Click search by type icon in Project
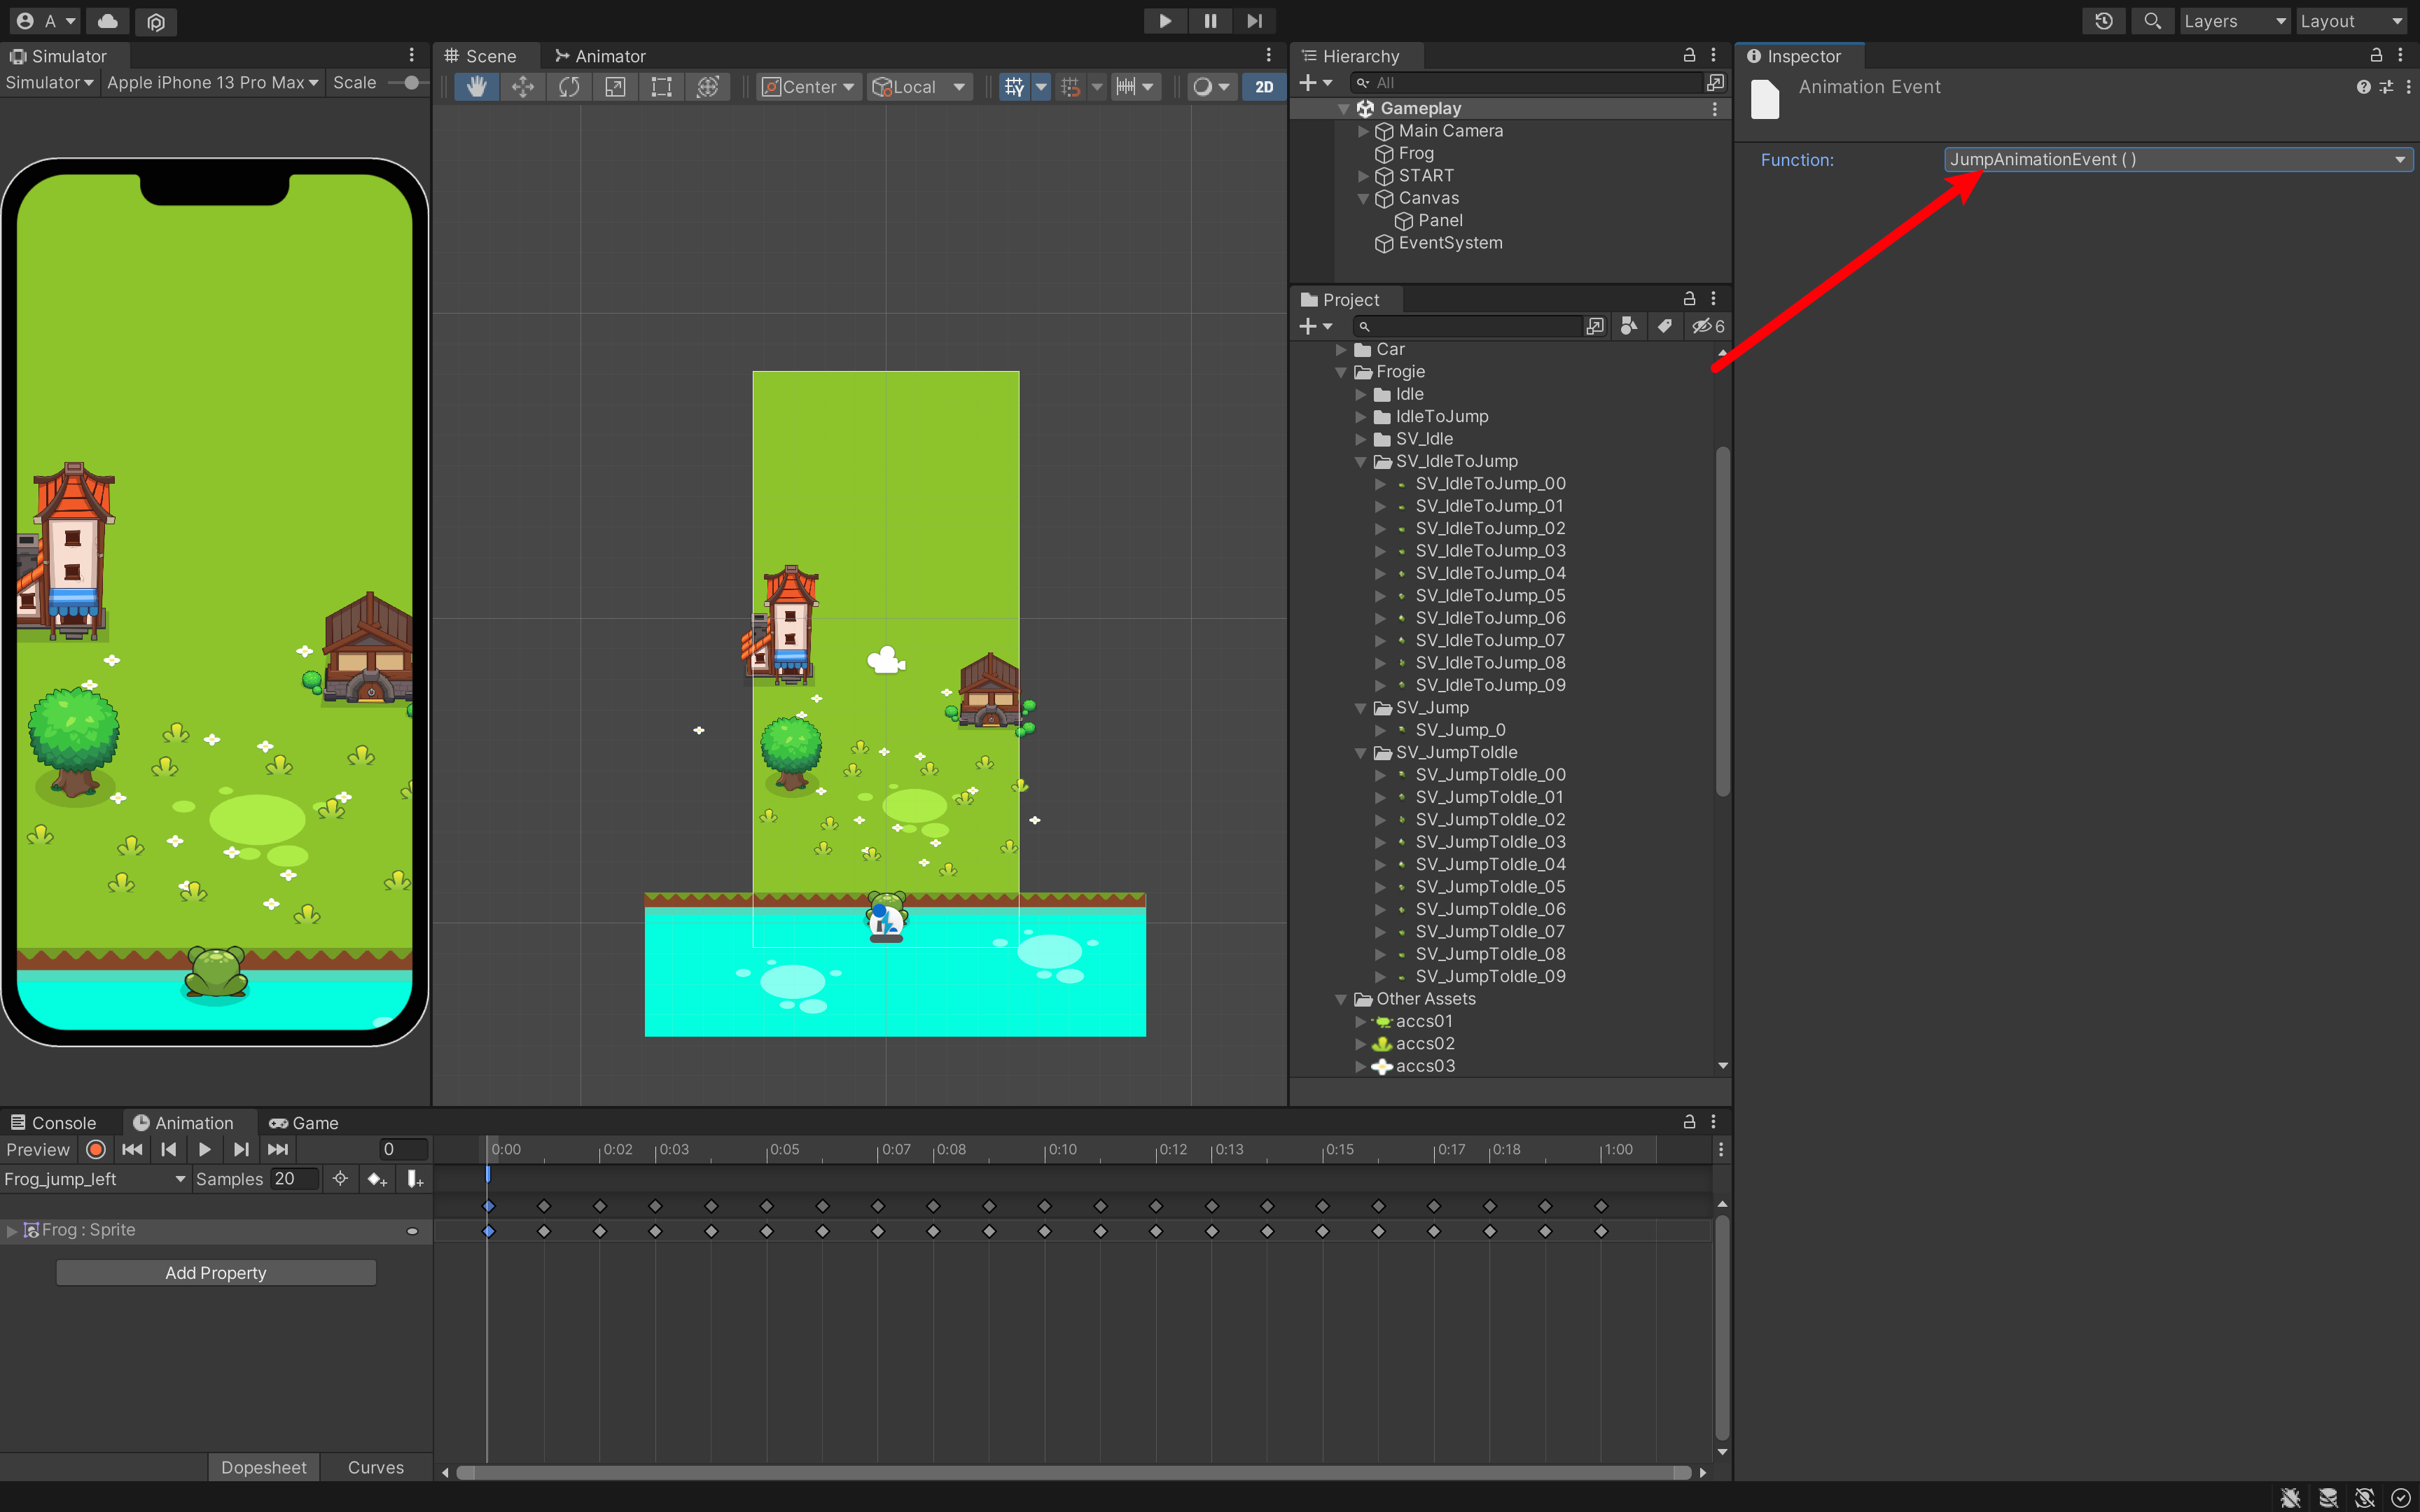The image size is (2420, 1512). (1629, 326)
